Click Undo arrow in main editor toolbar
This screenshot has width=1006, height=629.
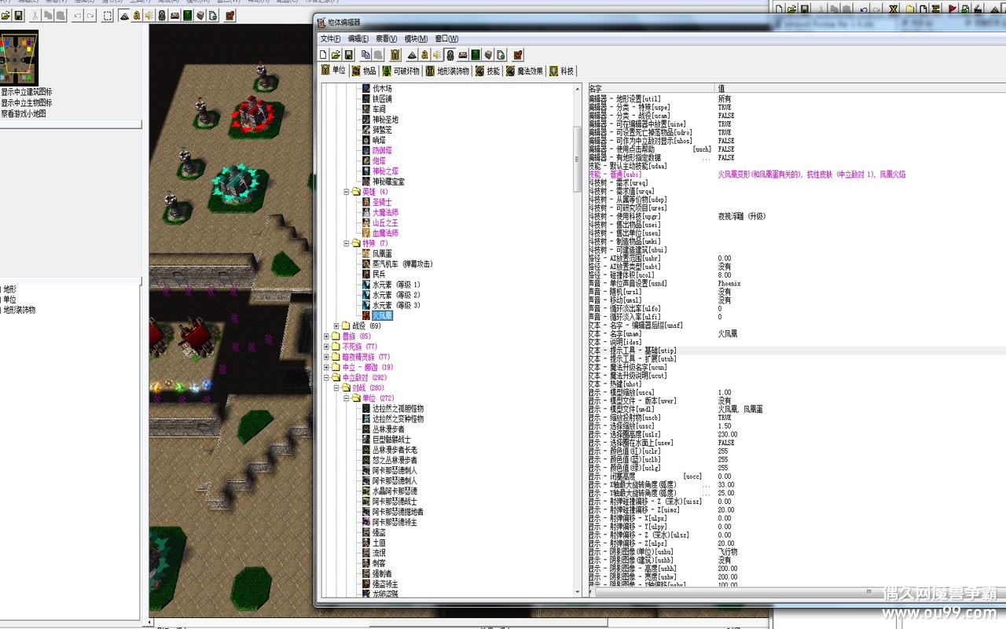78,16
